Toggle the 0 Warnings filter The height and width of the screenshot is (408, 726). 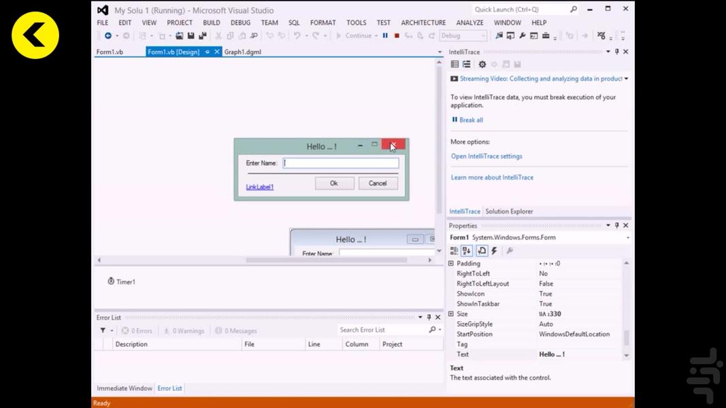click(x=184, y=330)
